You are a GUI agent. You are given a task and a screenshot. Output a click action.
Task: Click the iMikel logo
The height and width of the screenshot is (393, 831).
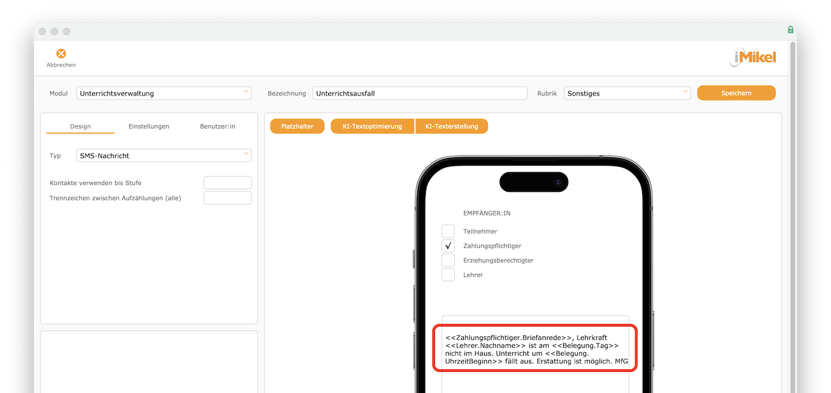point(752,57)
